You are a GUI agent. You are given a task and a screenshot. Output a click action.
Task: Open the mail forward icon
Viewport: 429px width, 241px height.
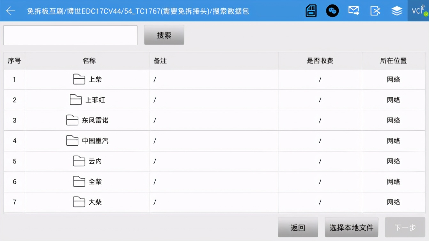click(x=354, y=11)
